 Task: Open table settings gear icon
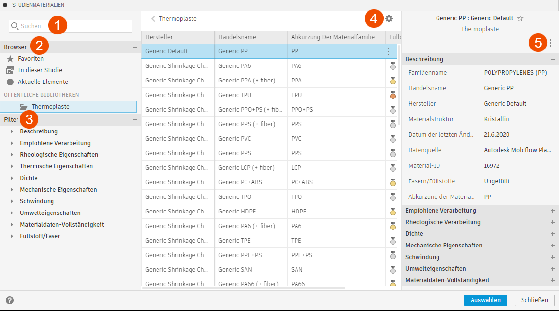pyautogui.click(x=389, y=18)
